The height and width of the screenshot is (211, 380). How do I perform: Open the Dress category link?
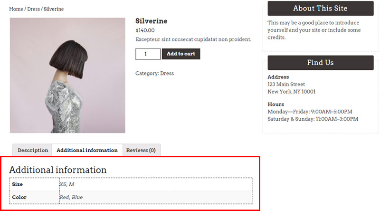click(x=167, y=73)
